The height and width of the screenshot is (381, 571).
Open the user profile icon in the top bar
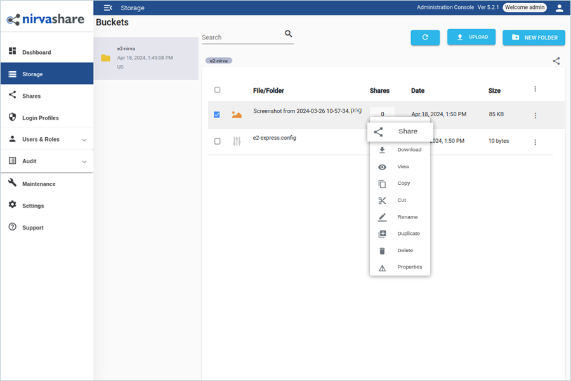point(560,8)
